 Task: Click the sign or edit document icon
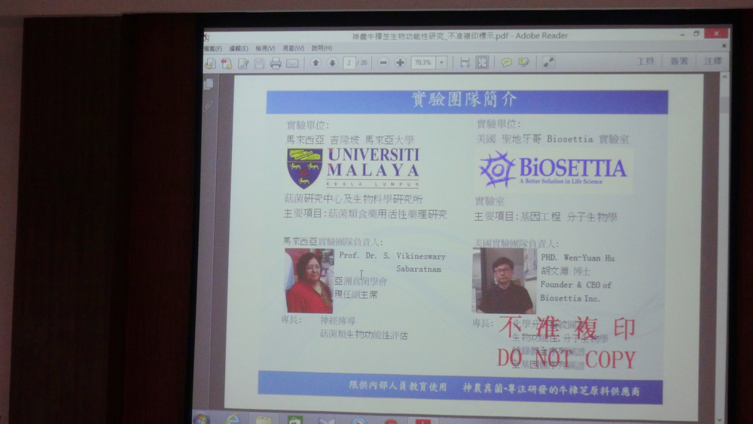pyautogui.click(x=243, y=63)
